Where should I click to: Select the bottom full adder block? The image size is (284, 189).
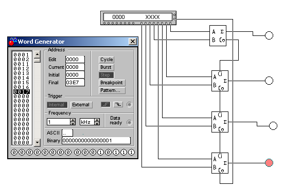[220, 163]
